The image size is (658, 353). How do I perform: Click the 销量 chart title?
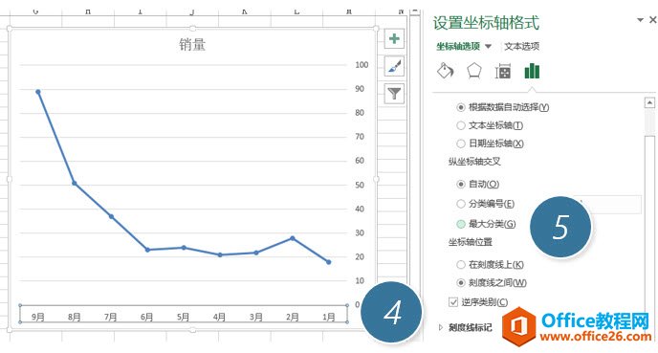(x=192, y=45)
